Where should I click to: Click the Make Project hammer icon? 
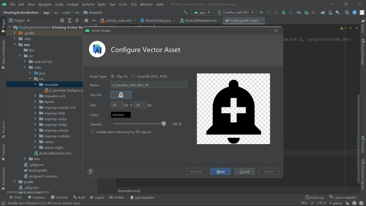pyautogui.click(x=186, y=12)
